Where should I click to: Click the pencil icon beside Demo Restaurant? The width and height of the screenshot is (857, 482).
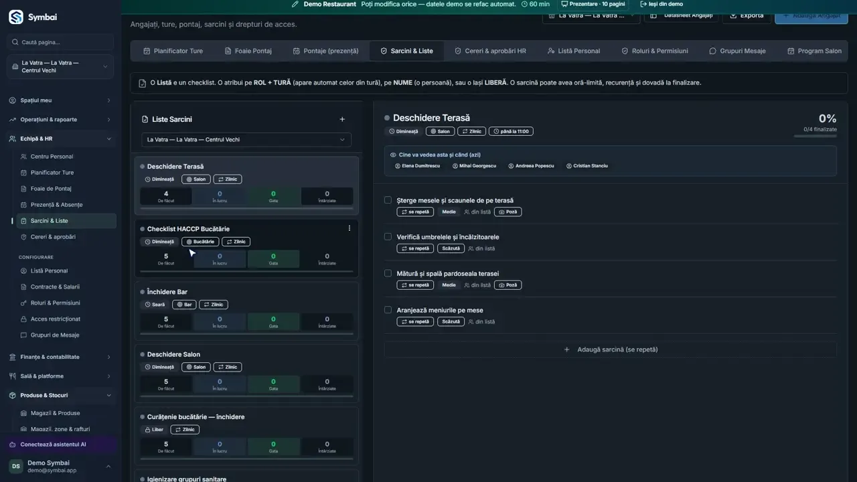[x=295, y=4]
